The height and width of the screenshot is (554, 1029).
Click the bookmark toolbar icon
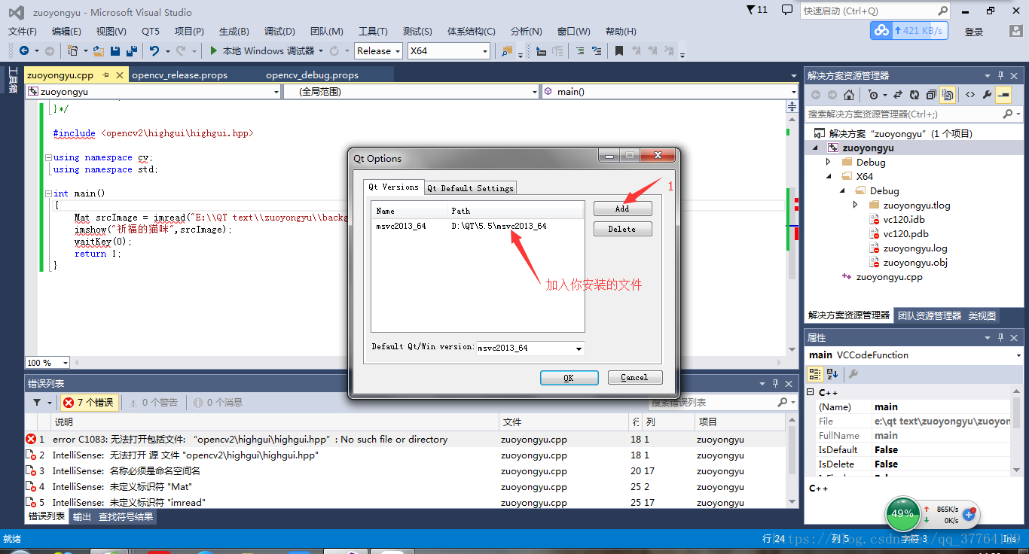click(x=618, y=50)
